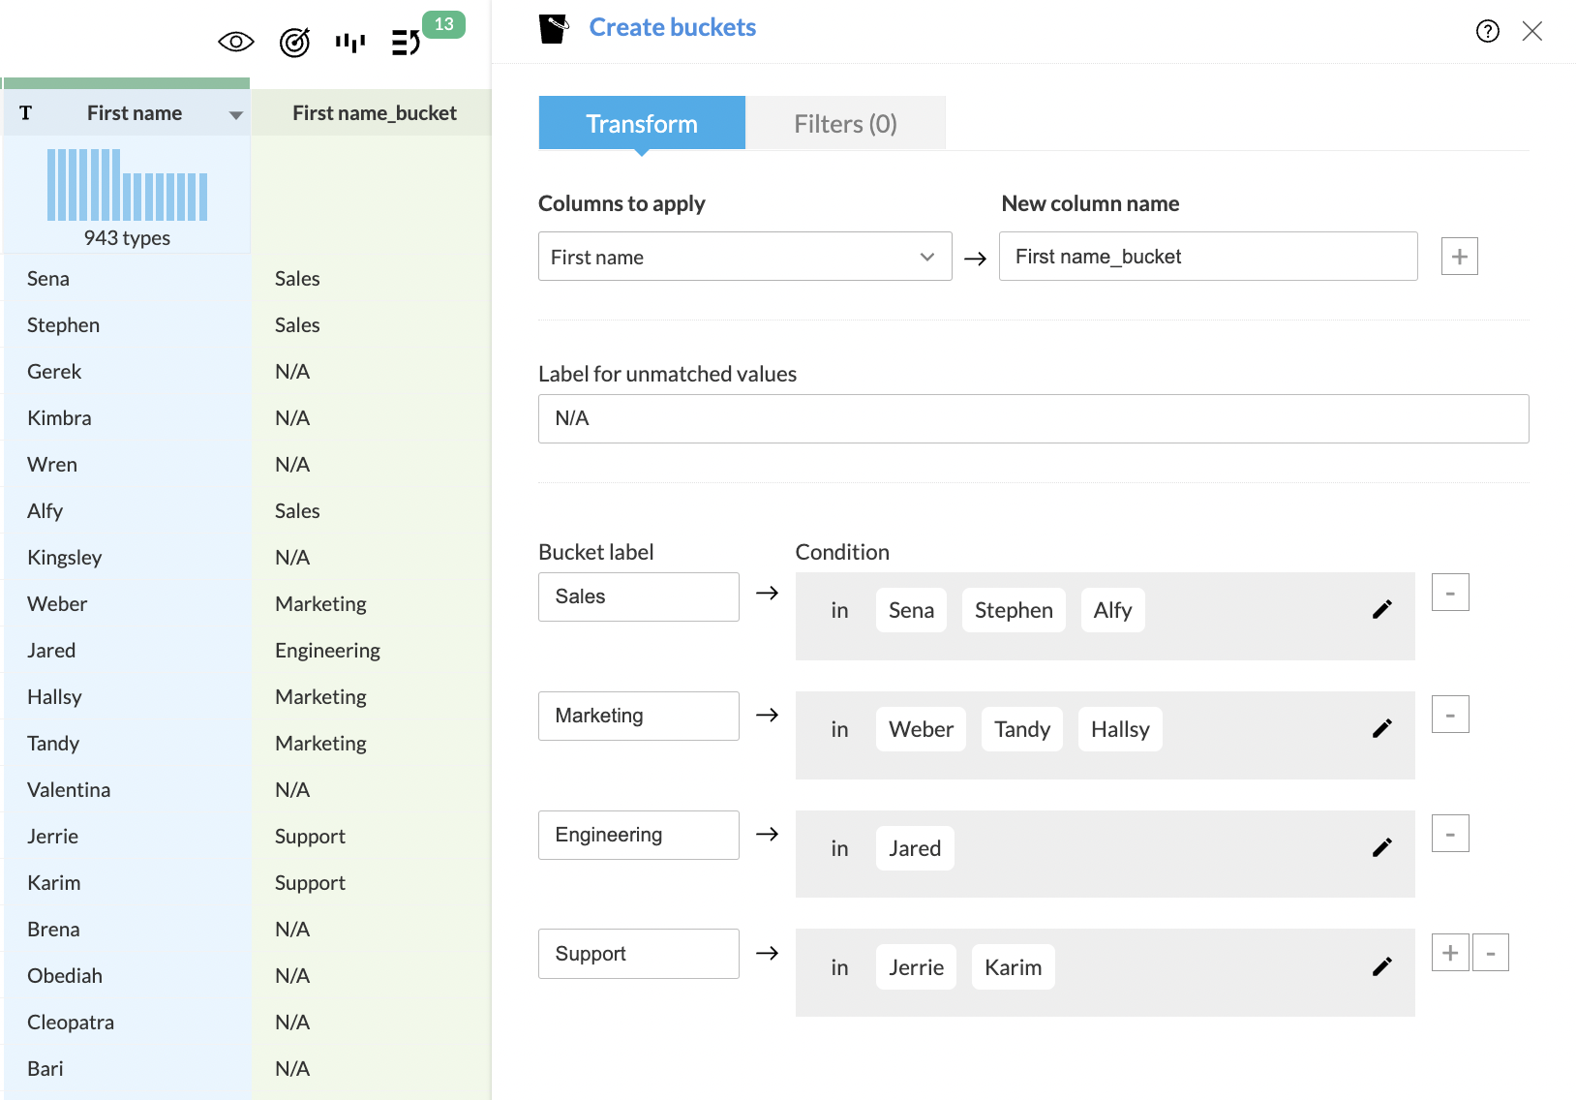The height and width of the screenshot is (1100, 1576).
Task: Click the target icon in the toolbar
Action: pos(294,42)
